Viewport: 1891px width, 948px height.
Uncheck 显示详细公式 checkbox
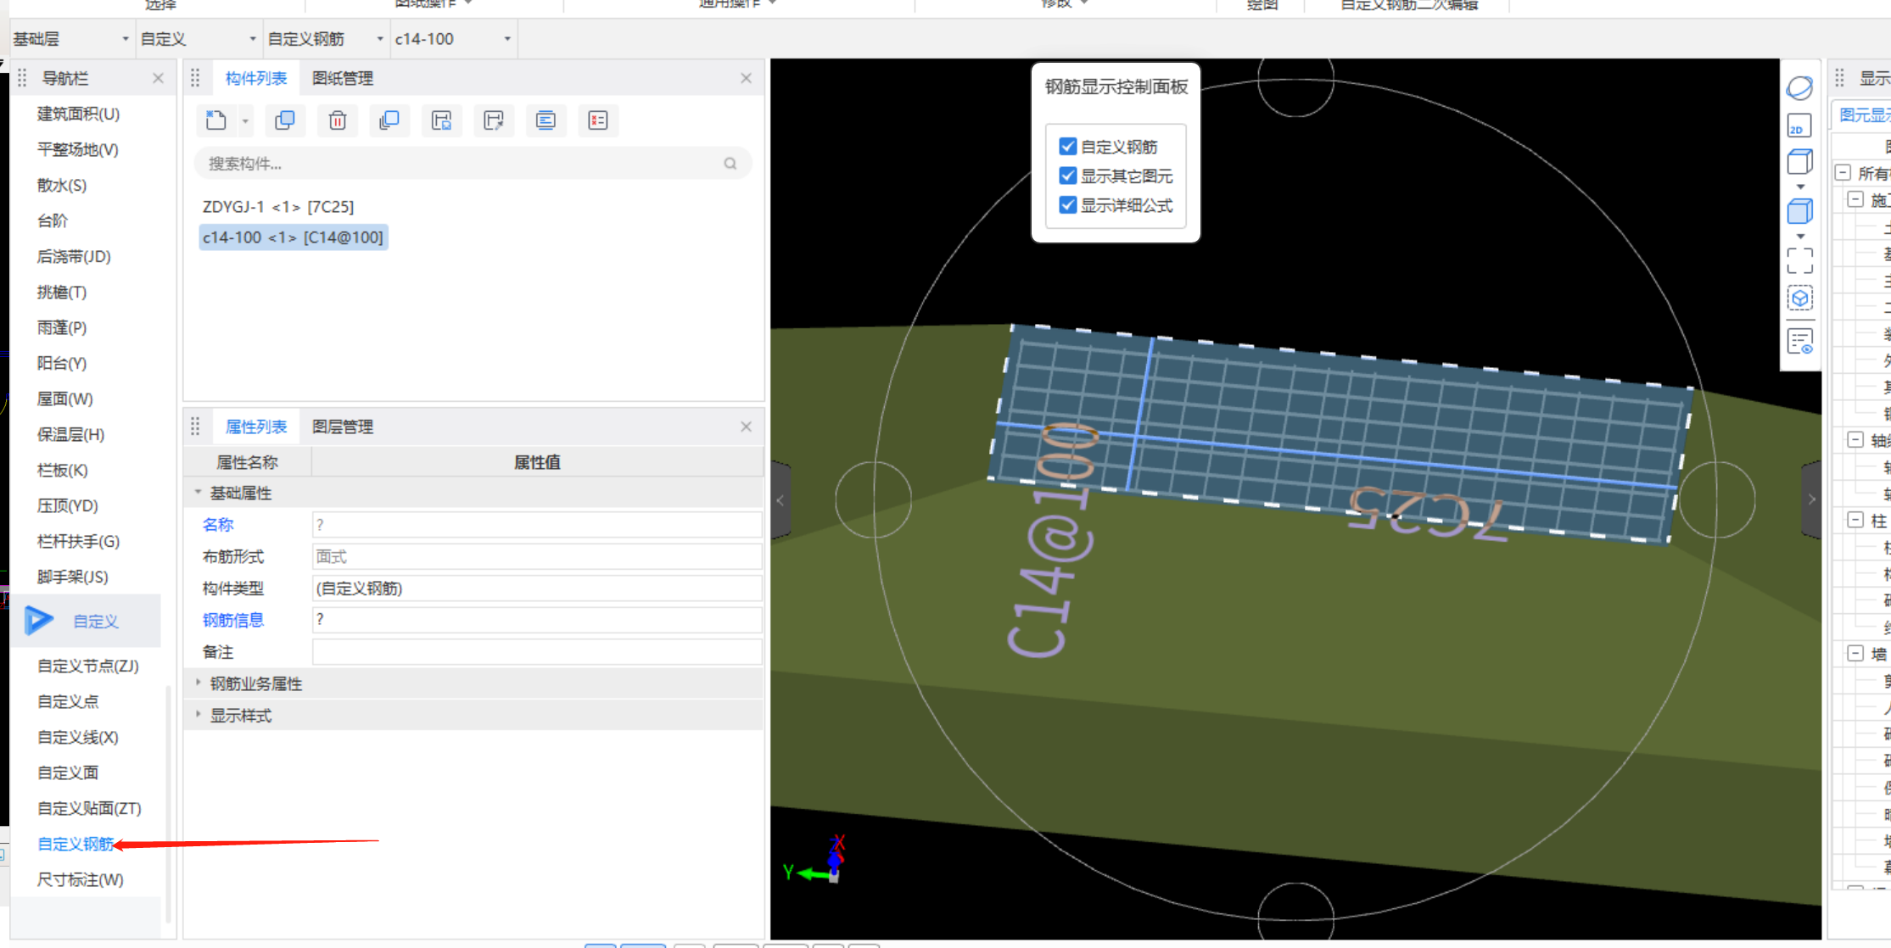1068,205
